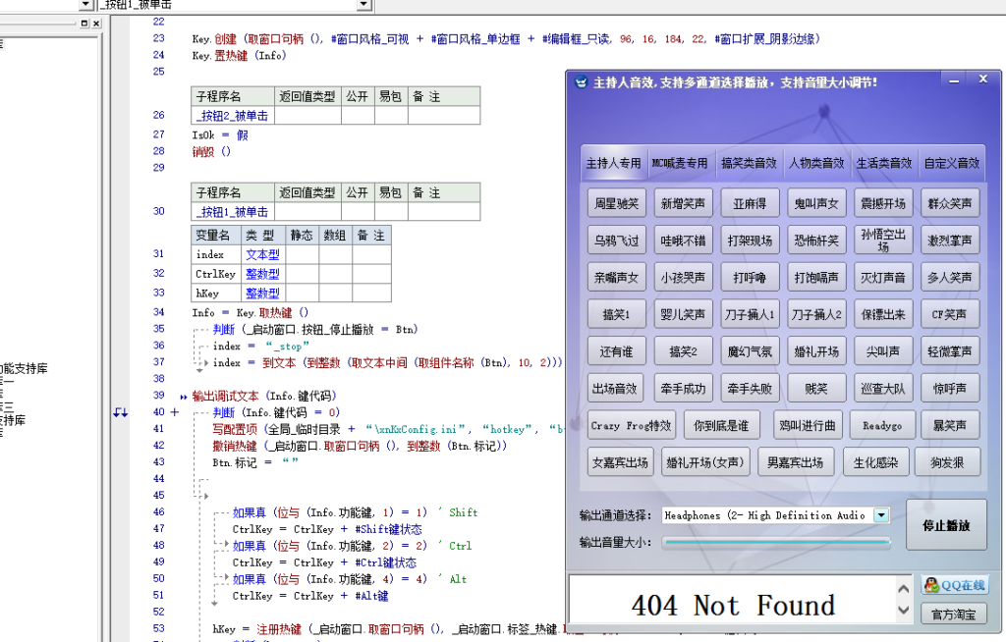Viewport: 1006px width, 642px height.
Task: Play the 周星驰笑 sound effect
Action: 616,201
